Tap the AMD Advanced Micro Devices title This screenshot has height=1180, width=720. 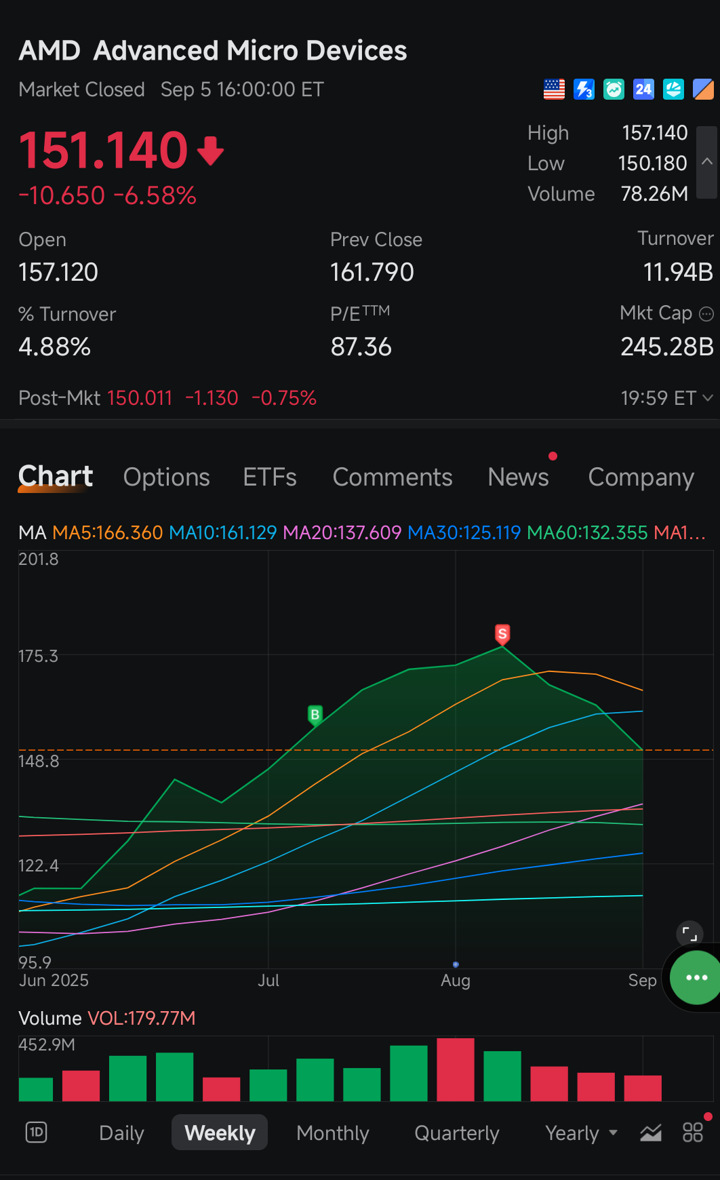coord(213,51)
